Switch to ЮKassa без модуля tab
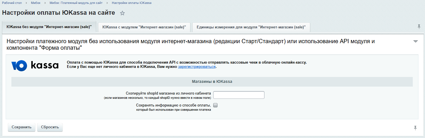 point(49,27)
